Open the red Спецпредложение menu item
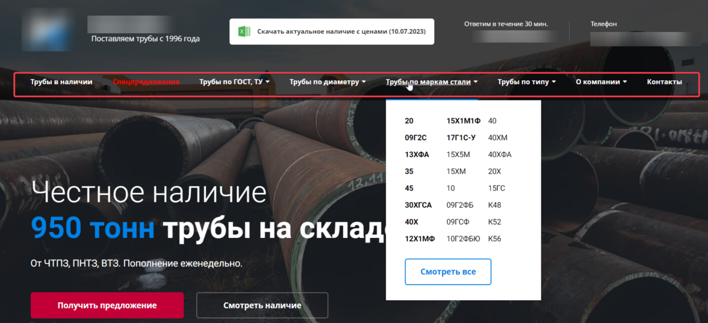The height and width of the screenshot is (323, 708). [x=146, y=82]
